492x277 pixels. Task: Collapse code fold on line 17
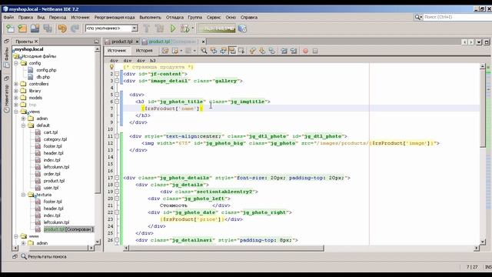(117, 178)
